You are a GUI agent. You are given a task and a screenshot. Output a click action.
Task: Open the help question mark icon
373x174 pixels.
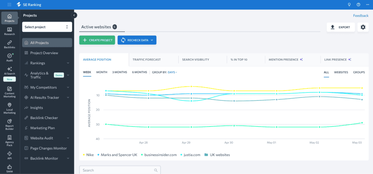coord(358,4)
